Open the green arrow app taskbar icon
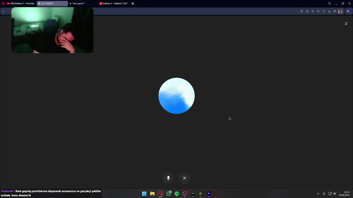The height and width of the screenshot is (198, 353). pyautogui.click(x=201, y=194)
